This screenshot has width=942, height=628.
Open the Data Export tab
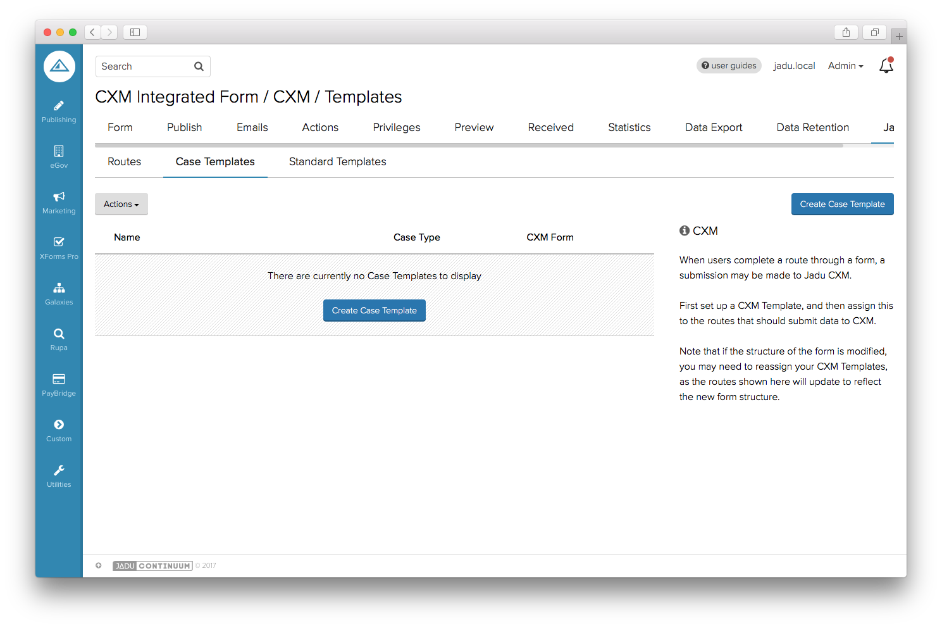(713, 128)
